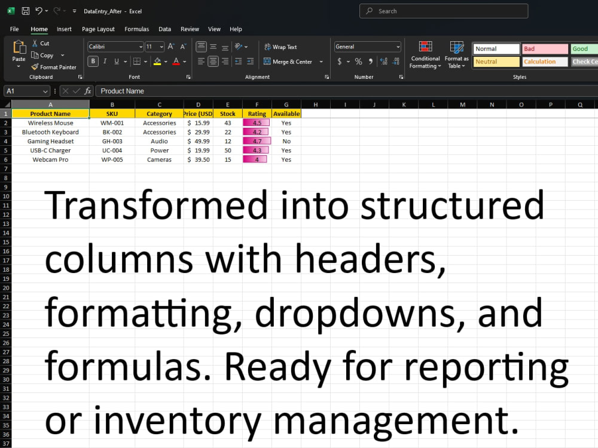Toggle Merge & Center
The height and width of the screenshot is (448, 598).
tap(288, 62)
